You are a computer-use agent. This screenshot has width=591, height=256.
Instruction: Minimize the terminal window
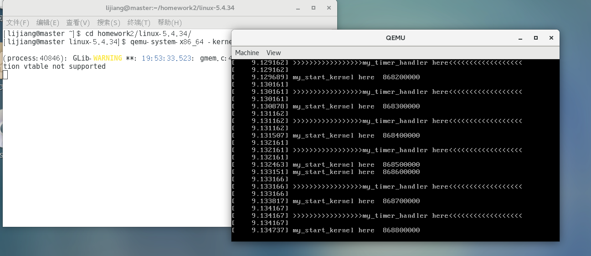(x=298, y=8)
